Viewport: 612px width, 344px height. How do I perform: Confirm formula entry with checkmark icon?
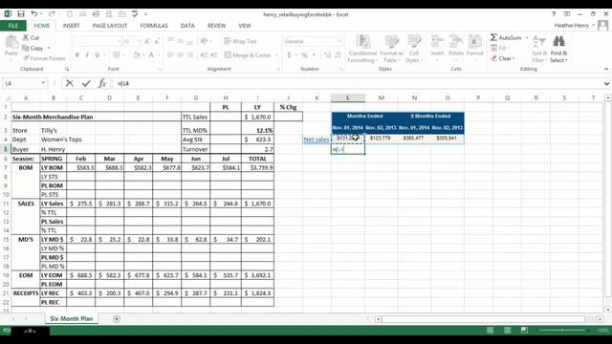(x=86, y=83)
